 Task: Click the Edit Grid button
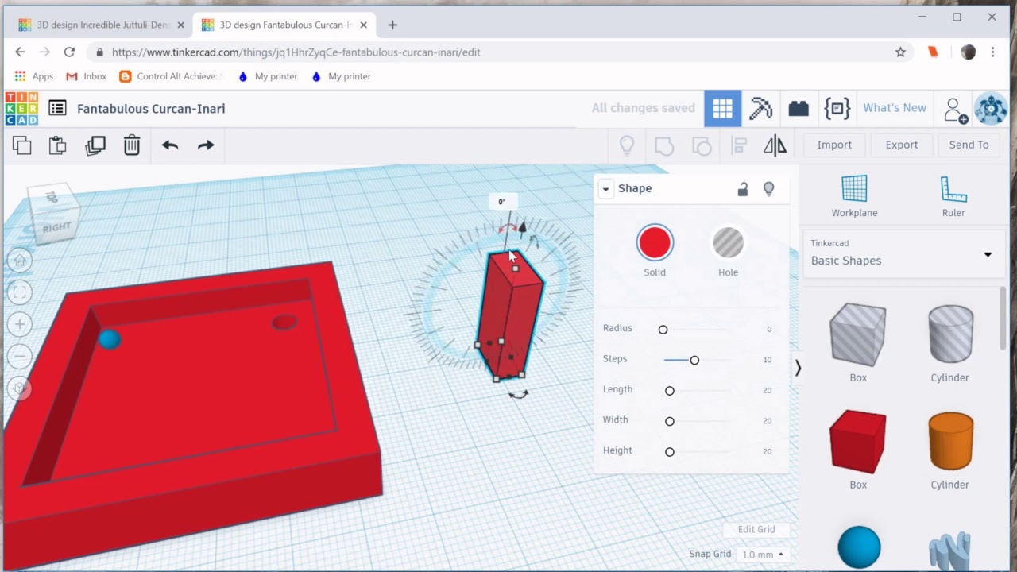click(756, 529)
